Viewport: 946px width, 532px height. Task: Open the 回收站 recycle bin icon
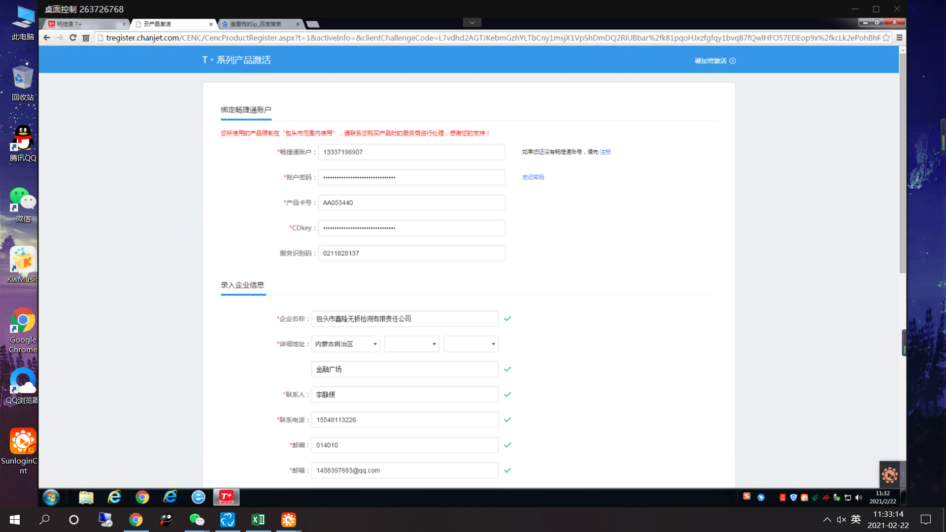click(23, 83)
